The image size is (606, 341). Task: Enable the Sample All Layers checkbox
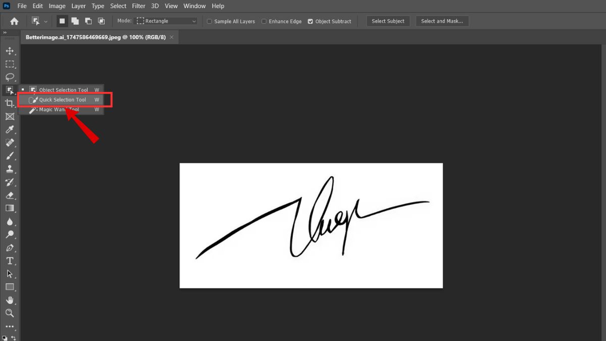point(209,21)
